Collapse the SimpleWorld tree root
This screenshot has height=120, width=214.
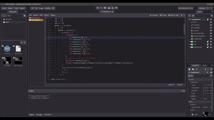click(189, 19)
